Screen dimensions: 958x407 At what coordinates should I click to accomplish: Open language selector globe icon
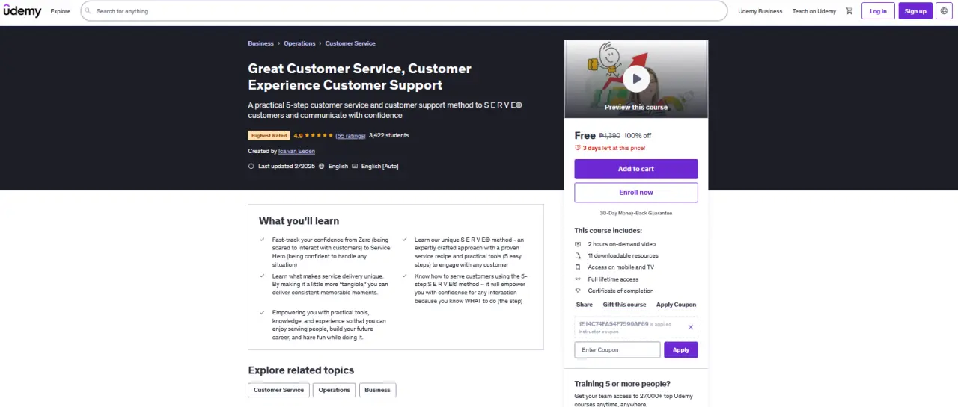pos(944,11)
